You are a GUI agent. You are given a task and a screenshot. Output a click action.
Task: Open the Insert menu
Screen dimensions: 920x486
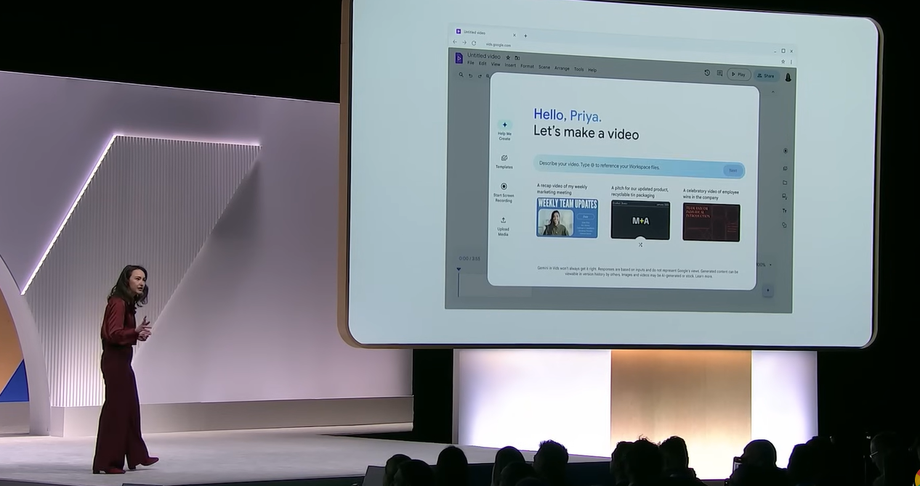coord(510,65)
